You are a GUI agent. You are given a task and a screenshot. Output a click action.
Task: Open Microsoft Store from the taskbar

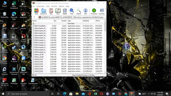71,94
